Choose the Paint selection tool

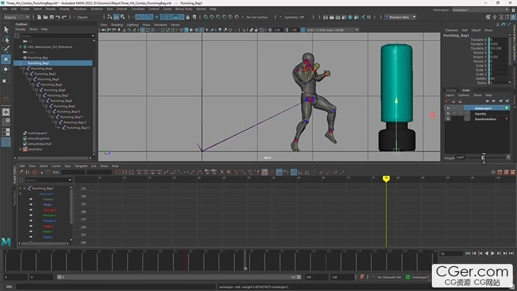point(6,49)
